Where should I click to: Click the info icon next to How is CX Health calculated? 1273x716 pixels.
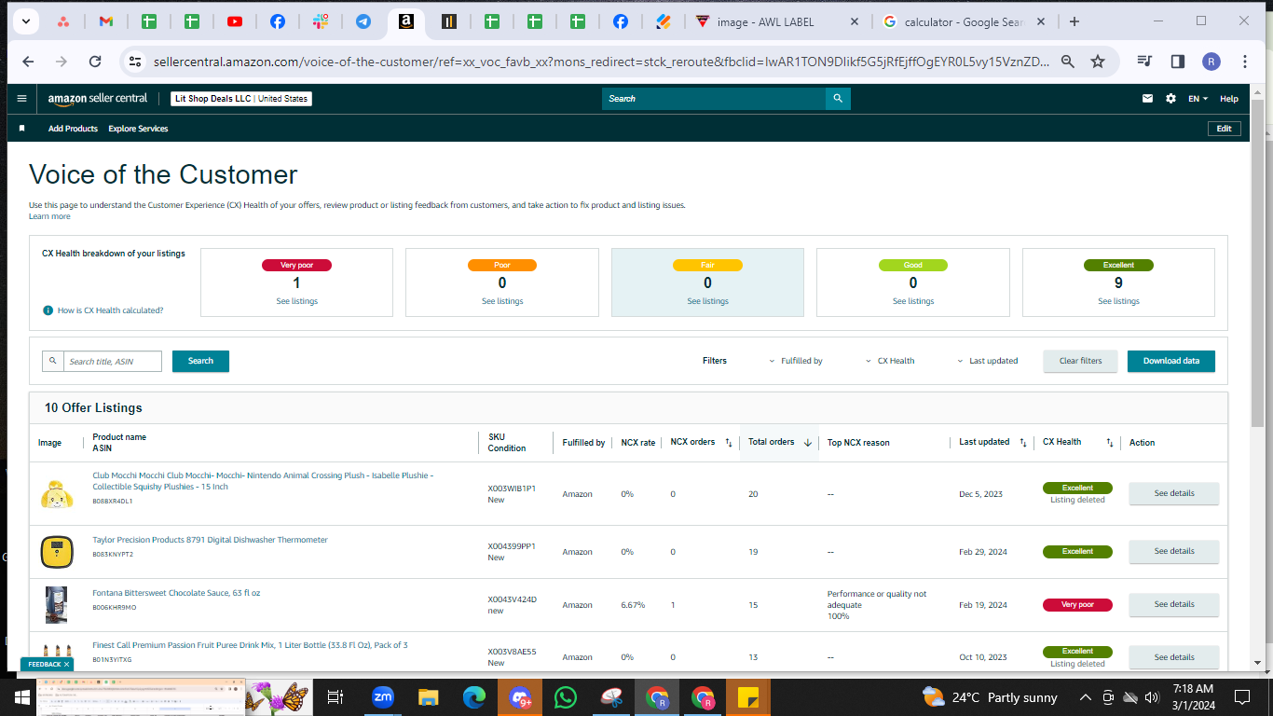48,310
